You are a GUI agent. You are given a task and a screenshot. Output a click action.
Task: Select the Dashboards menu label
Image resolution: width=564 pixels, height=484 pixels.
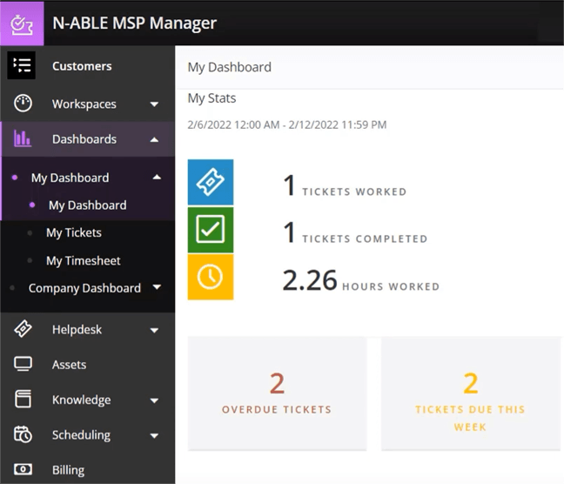coord(84,139)
